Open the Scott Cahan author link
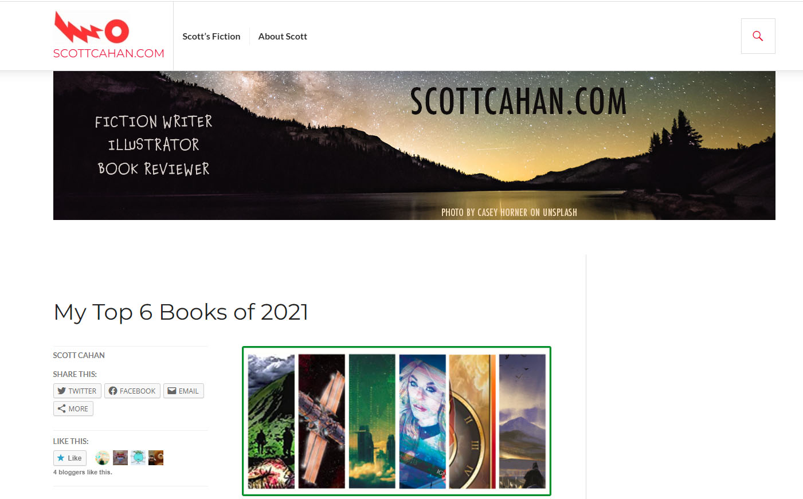This screenshot has height=499, width=803. point(79,355)
